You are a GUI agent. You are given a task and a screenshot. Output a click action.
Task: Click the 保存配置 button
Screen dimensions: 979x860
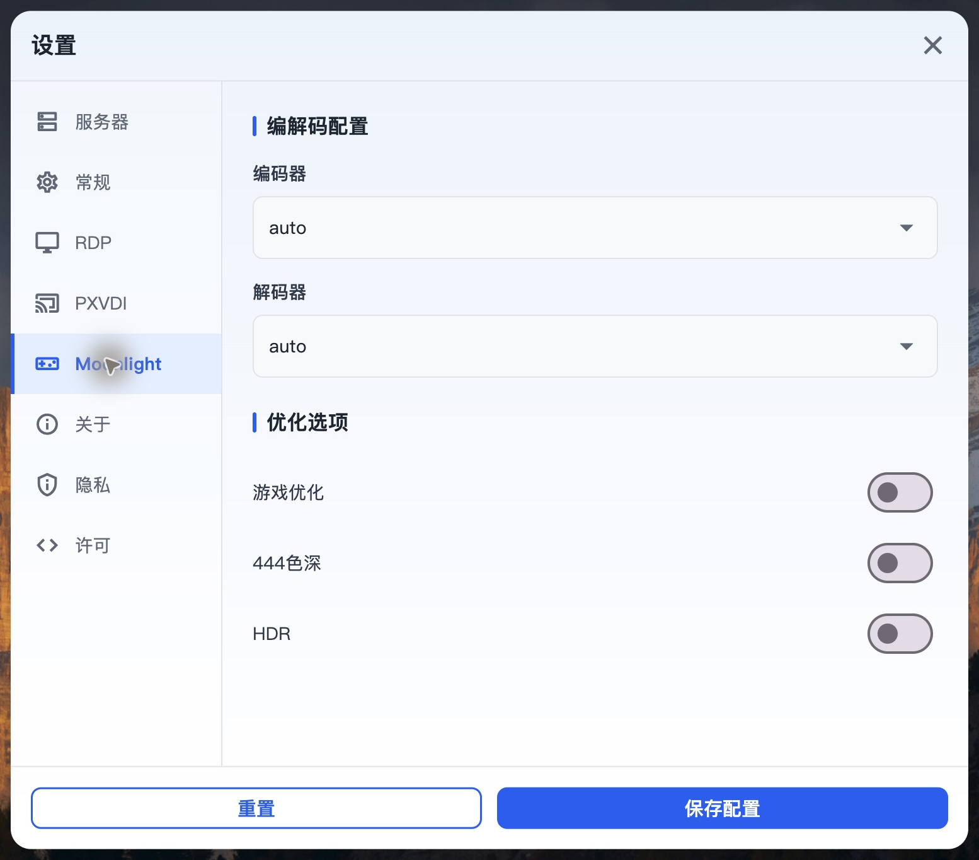[723, 808]
